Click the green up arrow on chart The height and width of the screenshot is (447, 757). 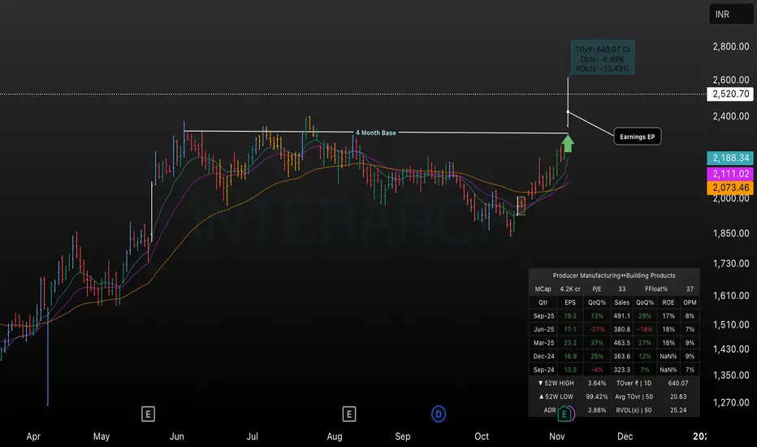pyautogui.click(x=568, y=145)
